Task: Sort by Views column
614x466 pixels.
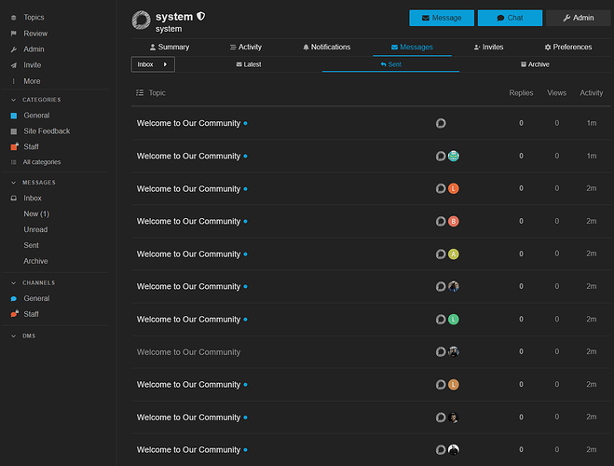Action: 556,93
